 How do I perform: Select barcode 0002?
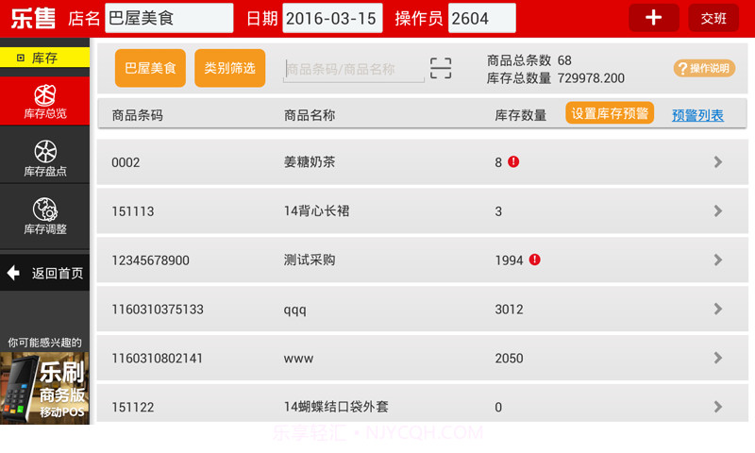[126, 162]
